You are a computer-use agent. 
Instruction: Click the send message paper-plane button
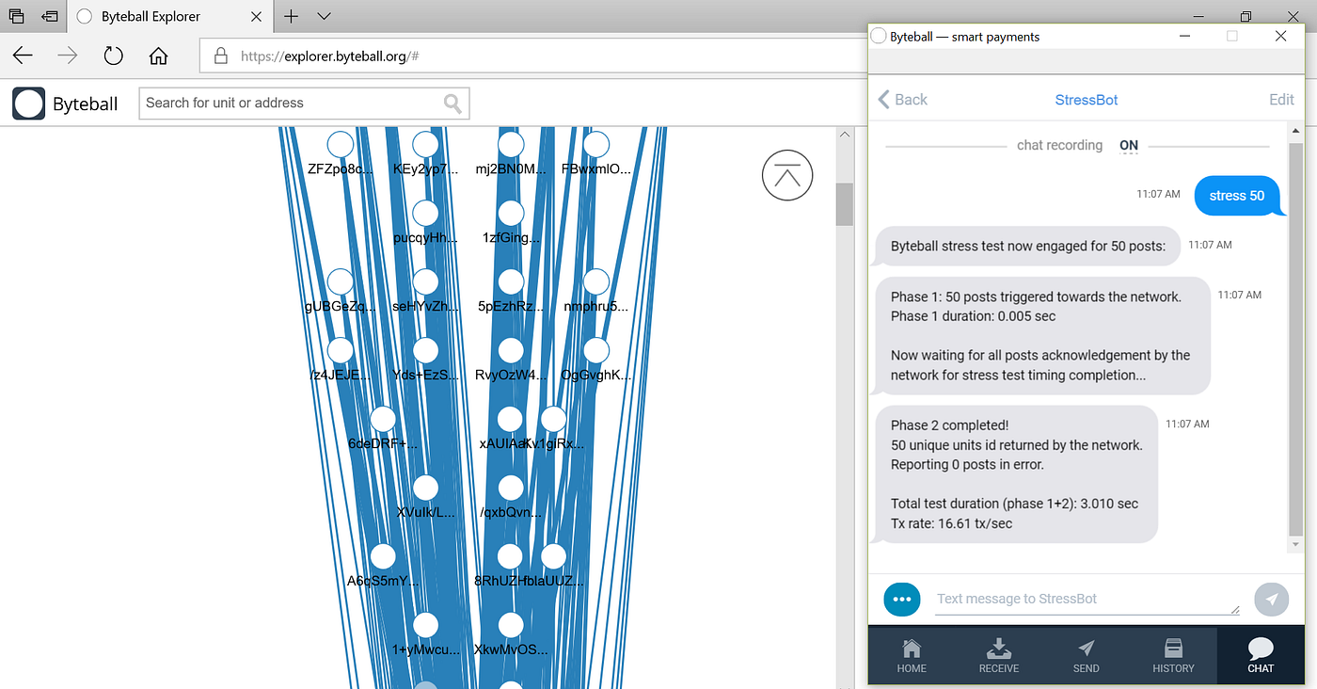pyautogui.click(x=1272, y=599)
